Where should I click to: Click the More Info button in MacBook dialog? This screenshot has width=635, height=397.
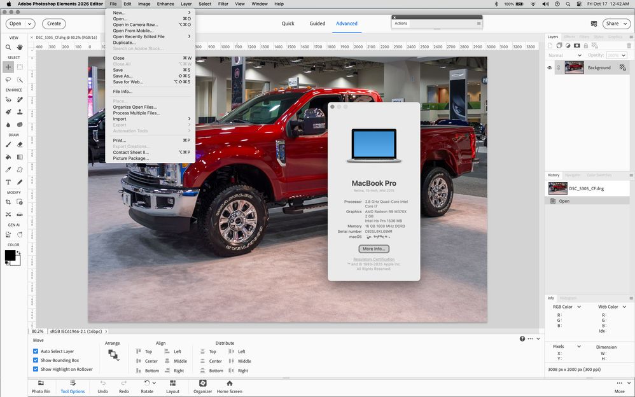pos(373,249)
